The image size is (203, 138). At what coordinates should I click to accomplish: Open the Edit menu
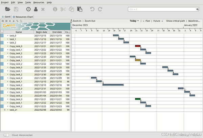[13, 2]
